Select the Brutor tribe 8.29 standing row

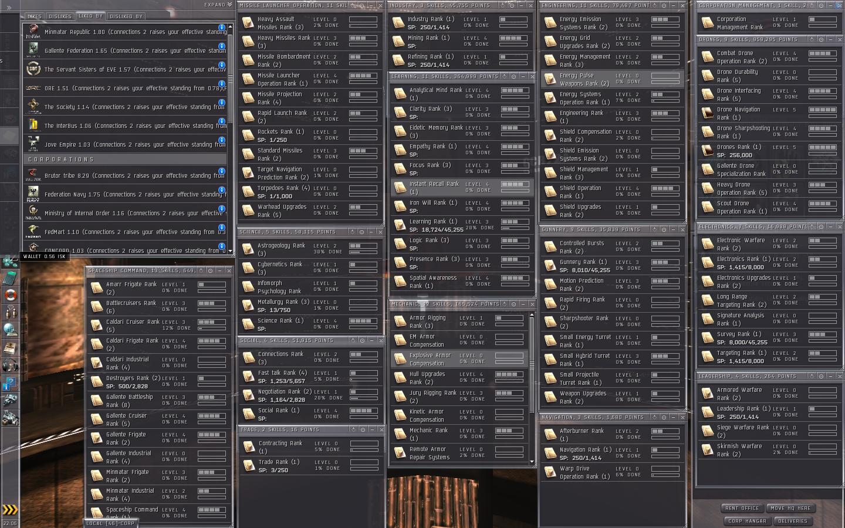[x=126, y=175]
